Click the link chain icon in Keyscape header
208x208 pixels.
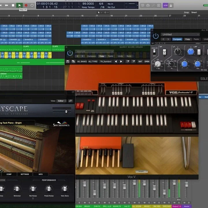point(70,101)
